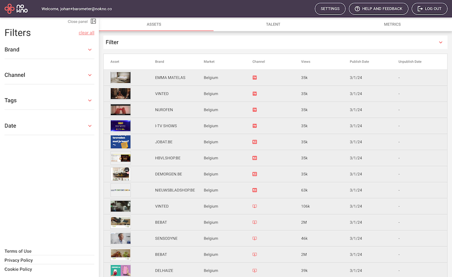Image resolution: width=452 pixels, height=277 pixels.
Task: Sort by the Publish Date column header
Action: click(x=359, y=62)
